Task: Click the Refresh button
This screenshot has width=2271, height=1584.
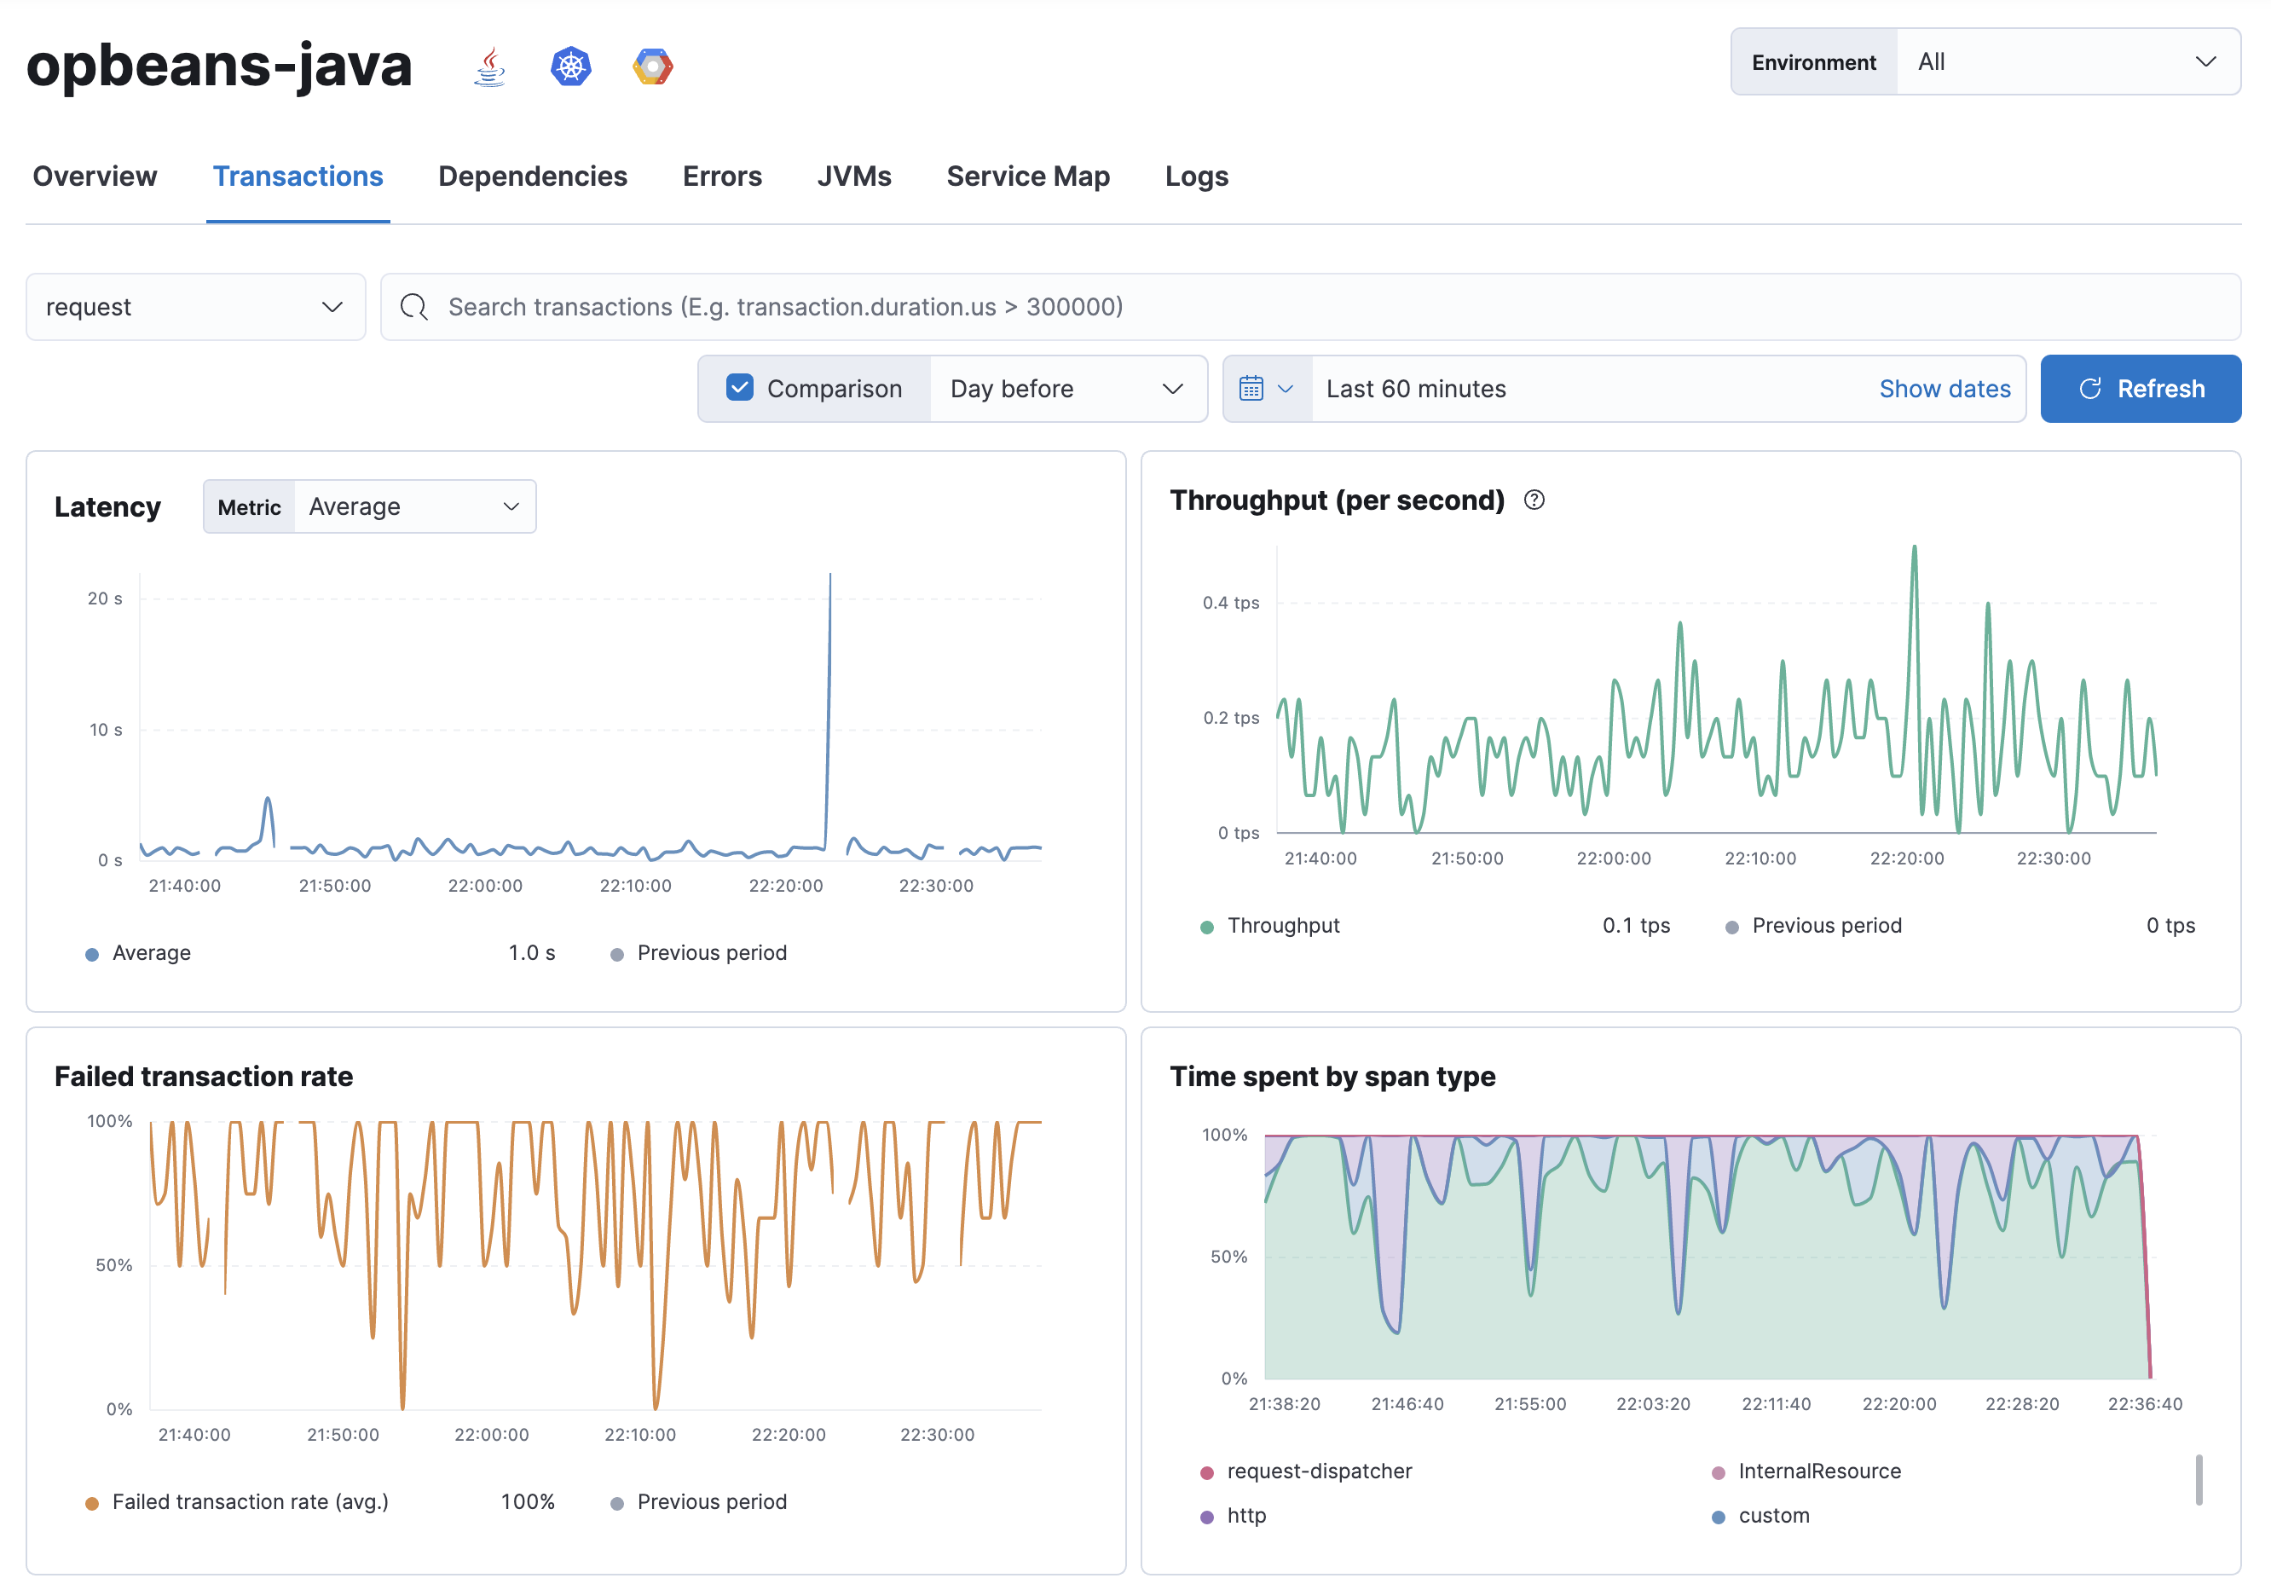Action: click(2140, 386)
